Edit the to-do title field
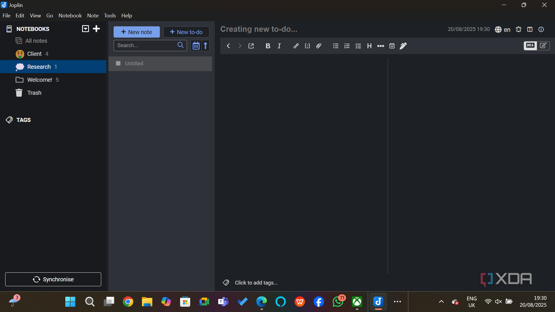555x312 pixels. [x=331, y=29]
